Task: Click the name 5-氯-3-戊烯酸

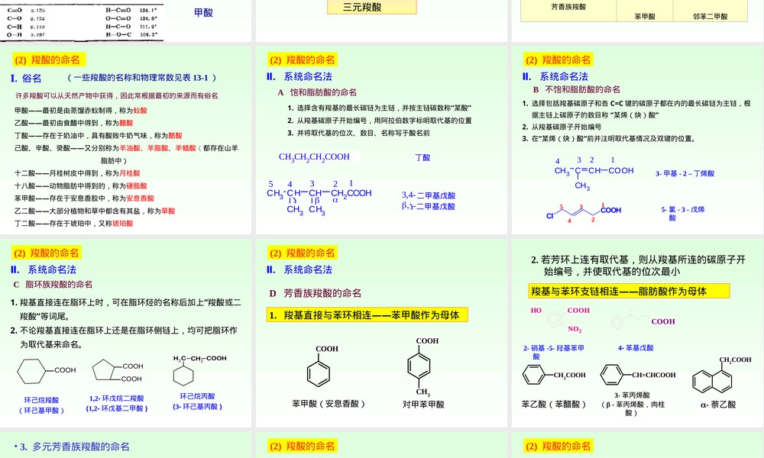Action: click(682, 213)
